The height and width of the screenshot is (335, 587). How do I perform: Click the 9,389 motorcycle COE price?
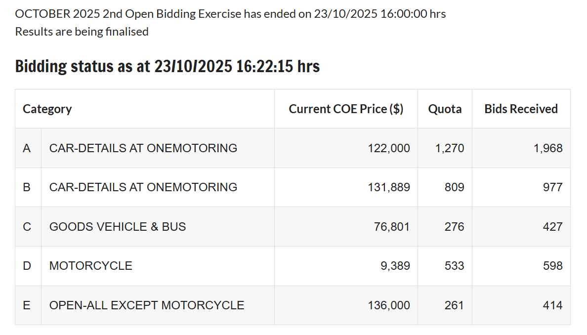coord(395,266)
